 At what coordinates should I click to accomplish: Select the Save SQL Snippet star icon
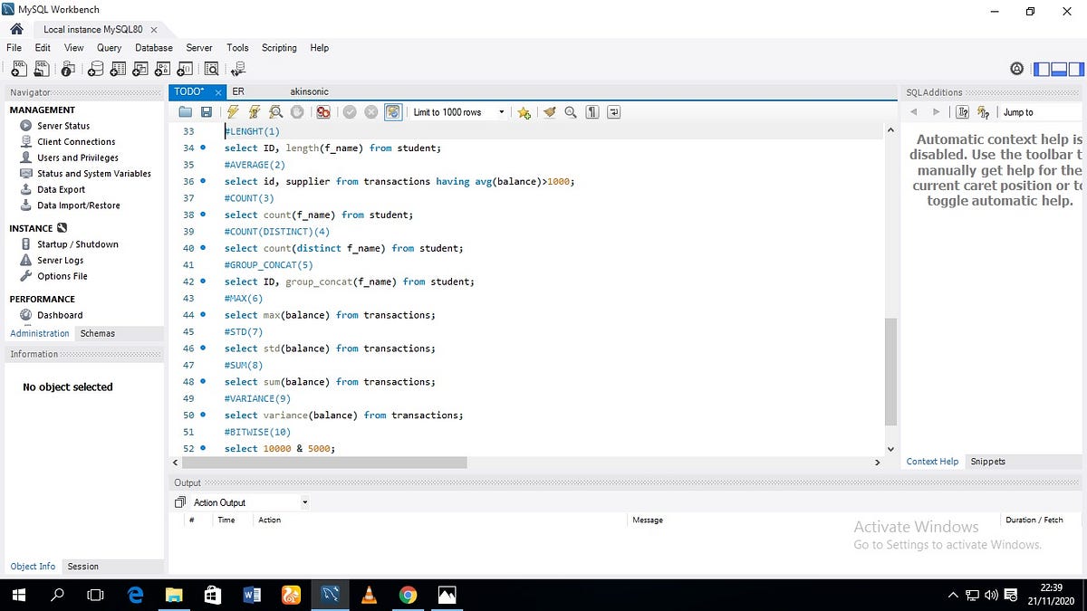point(524,111)
